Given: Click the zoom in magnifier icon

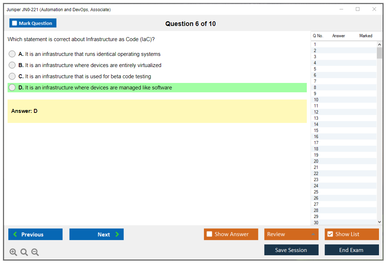Looking at the screenshot, I should click(13, 252).
